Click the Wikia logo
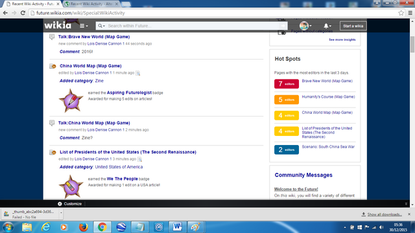This screenshot has width=415, height=233. coord(58,25)
